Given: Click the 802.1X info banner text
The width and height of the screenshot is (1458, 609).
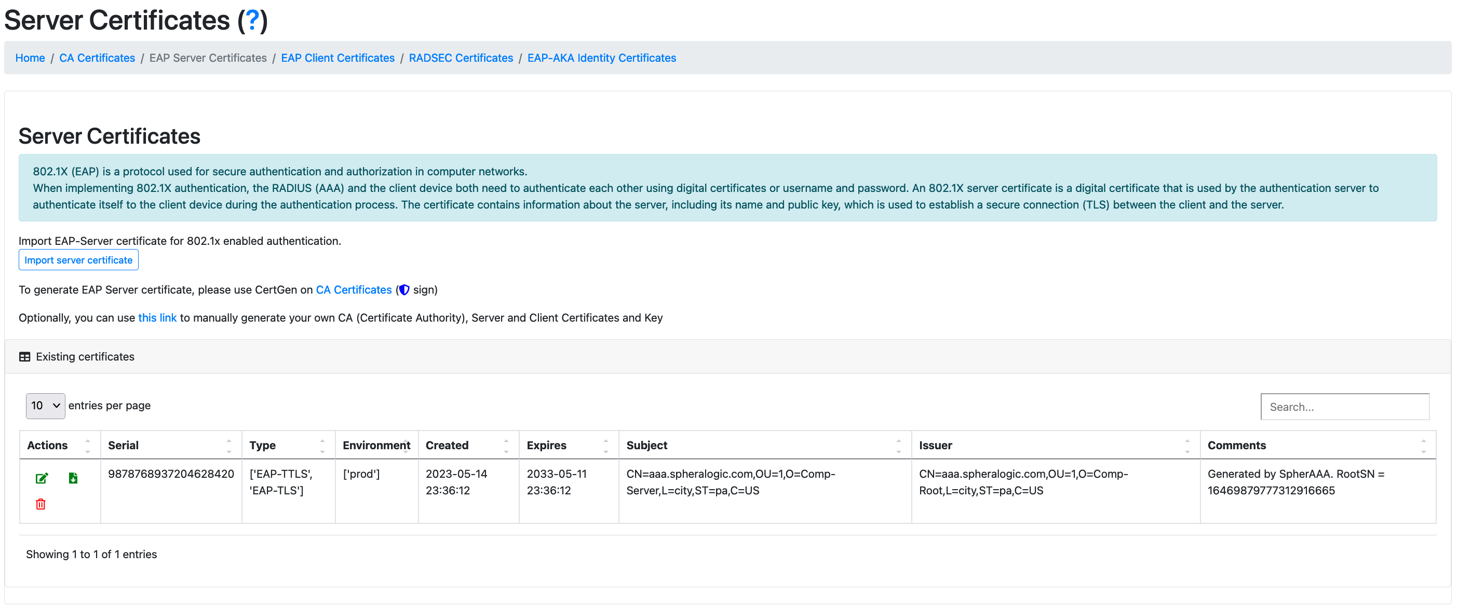Looking at the screenshot, I should pos(728,188).
